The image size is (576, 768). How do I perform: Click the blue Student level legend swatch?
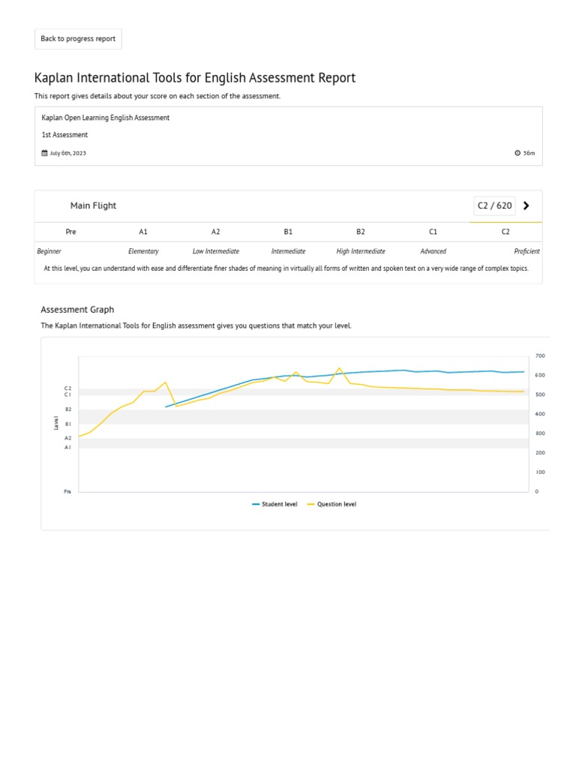(256, 504)
